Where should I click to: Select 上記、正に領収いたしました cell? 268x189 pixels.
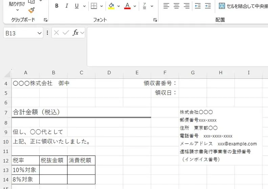tap(25, 141)
